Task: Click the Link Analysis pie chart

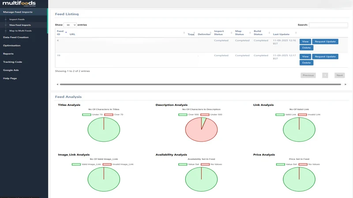Action: [299, 129]
